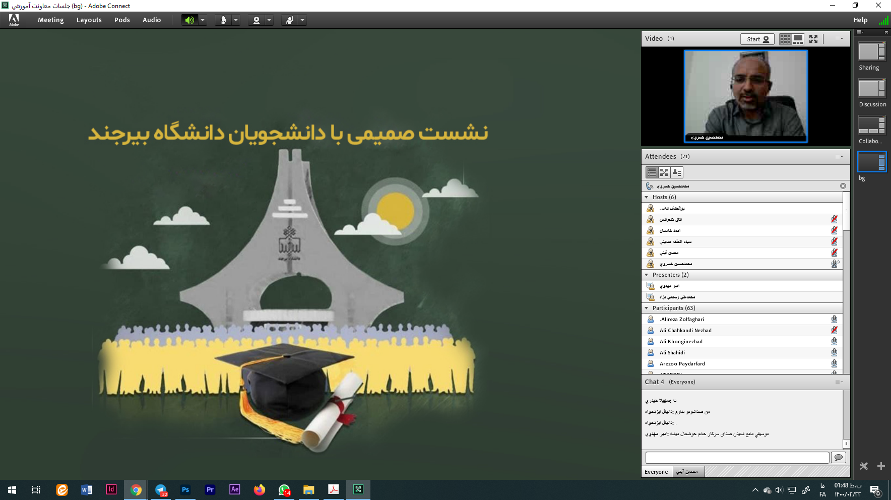This screenshot has height=500, width=891.
Task: Open the Pods menu
Action: pyautogui.click(x=122, y=20)
